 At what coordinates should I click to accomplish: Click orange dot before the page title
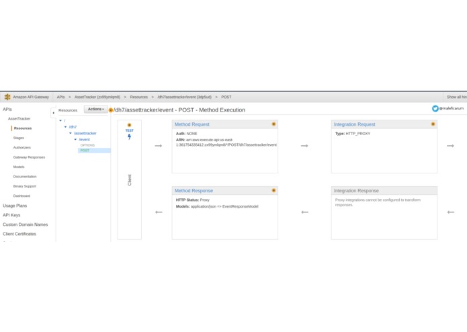(x=111, y=110)
